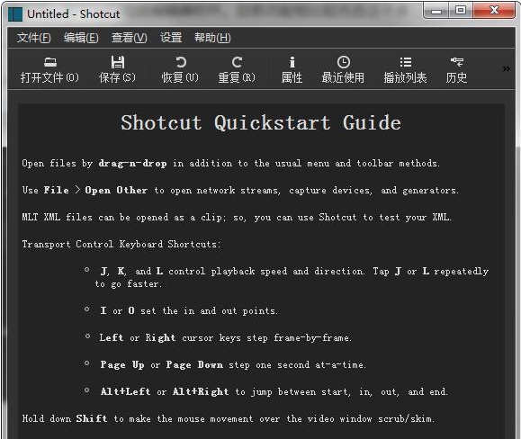The height and width of the screenshot is (439, 521).
Task: Click the bold text drag-n-drop
Action: tap(132, 164)
